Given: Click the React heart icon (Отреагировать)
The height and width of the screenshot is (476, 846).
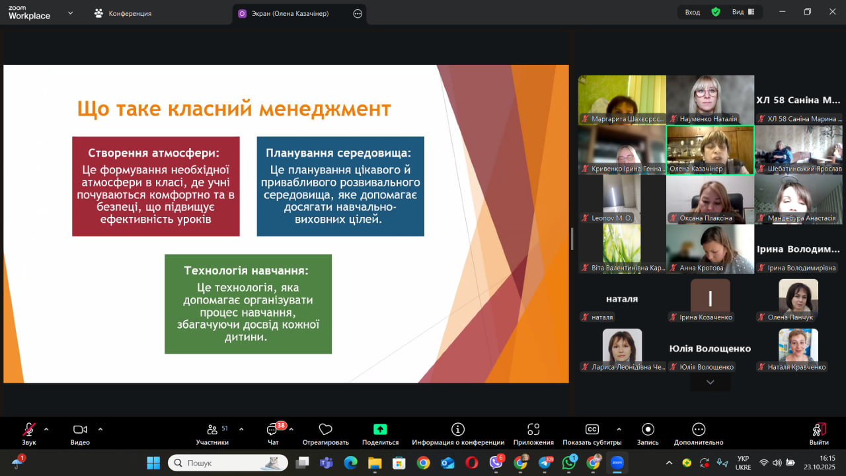Looking at the screenshot, I should 325,434.
